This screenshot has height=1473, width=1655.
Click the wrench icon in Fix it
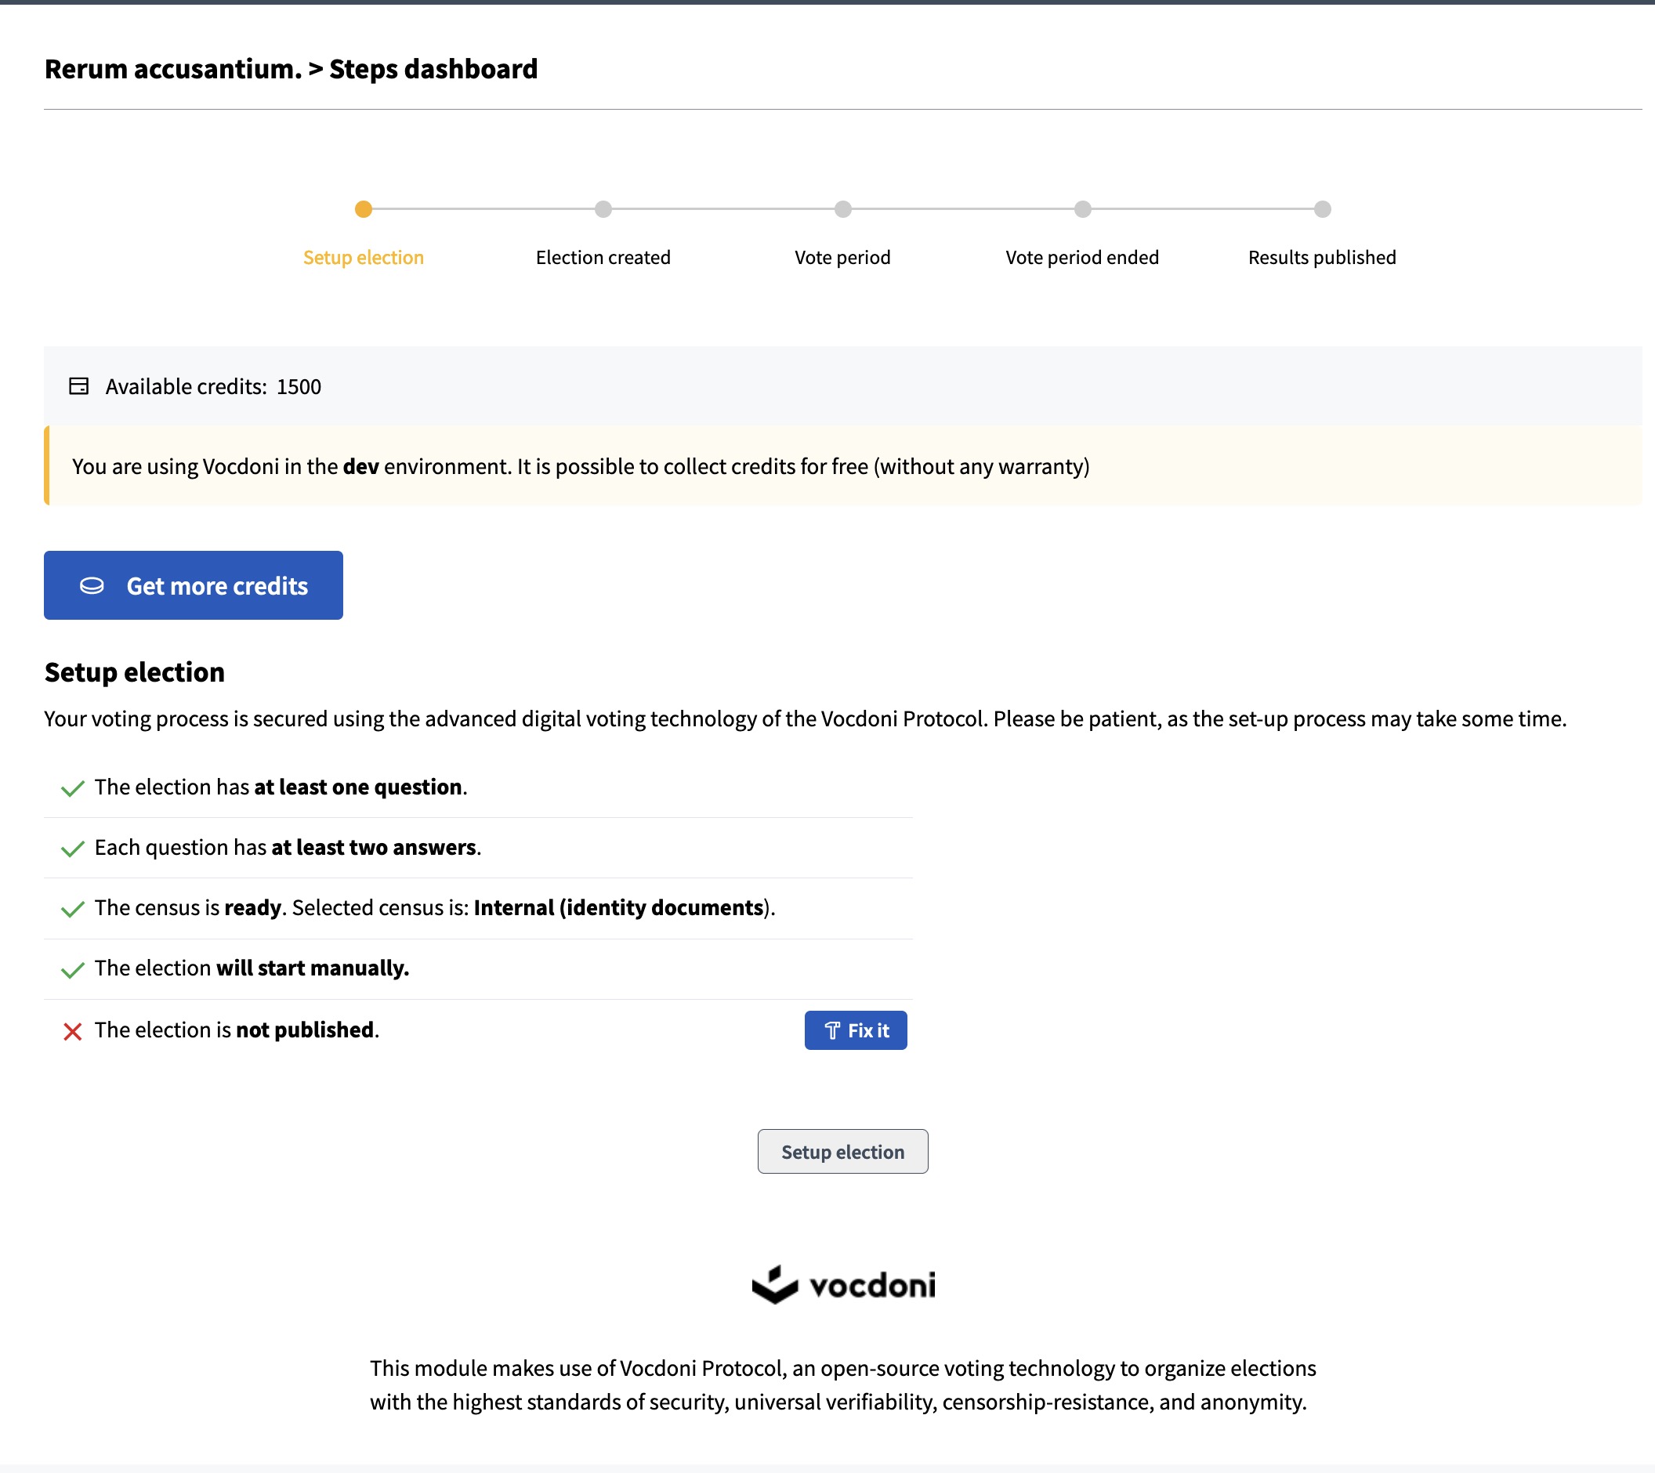coord(831,1030)
